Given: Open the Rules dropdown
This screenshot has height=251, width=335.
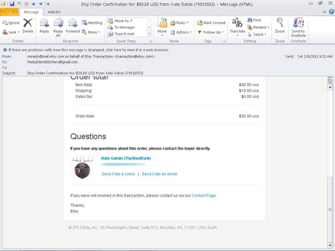Looking at the screenshot, I should [x=180, y=23].
